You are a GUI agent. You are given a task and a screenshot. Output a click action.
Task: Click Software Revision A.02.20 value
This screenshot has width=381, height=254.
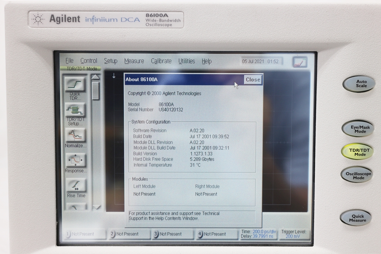tap(197, 131)
